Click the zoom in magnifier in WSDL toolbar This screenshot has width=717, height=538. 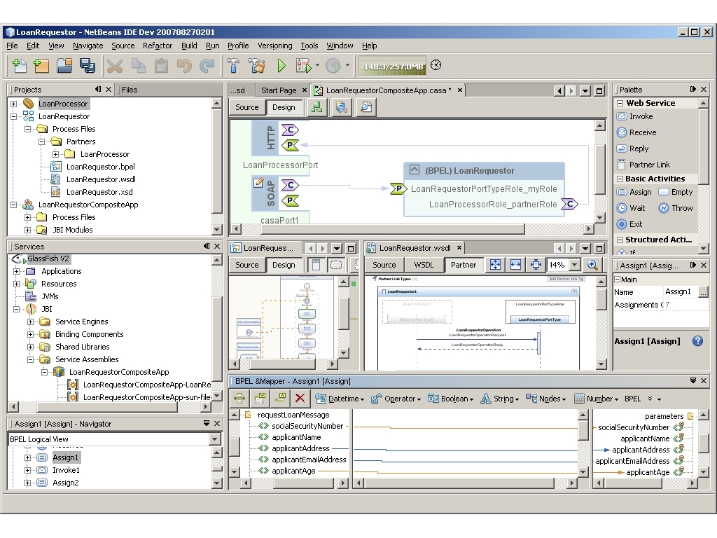click(592, 265)
